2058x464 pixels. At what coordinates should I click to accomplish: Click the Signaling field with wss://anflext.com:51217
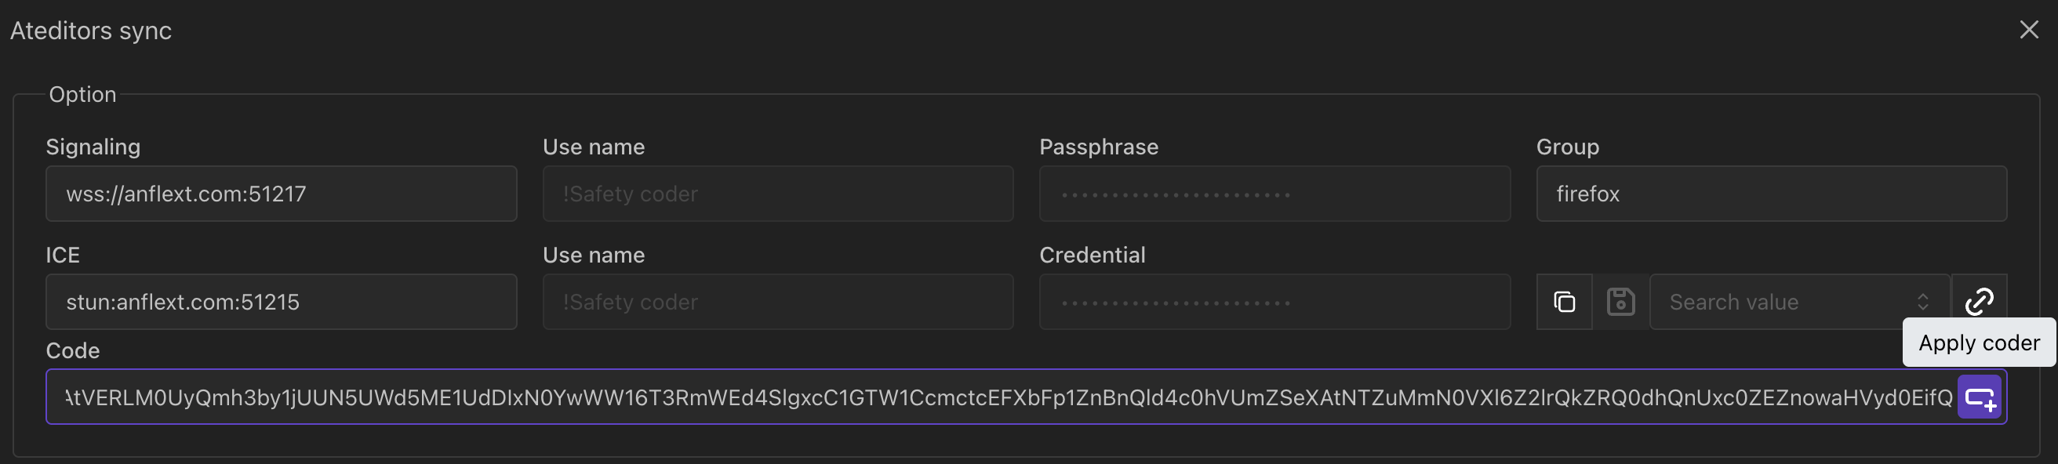[282, 194]
